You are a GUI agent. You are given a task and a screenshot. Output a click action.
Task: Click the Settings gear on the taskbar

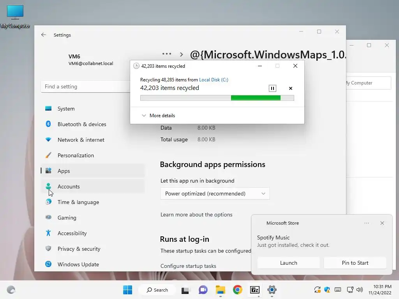pyautogui.click(x=272, y=290)
